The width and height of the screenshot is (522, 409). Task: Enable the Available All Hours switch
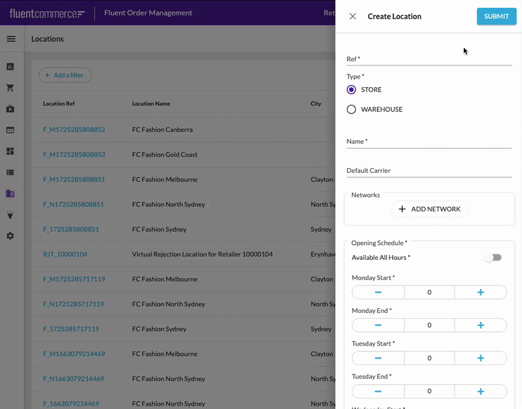[493, 258]
